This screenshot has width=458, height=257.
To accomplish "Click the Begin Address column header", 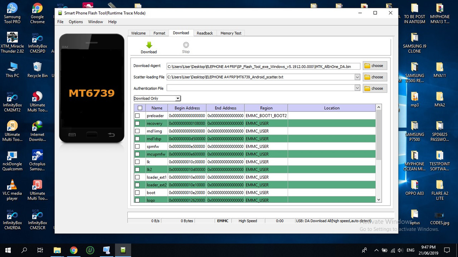I will pos(187,108).
